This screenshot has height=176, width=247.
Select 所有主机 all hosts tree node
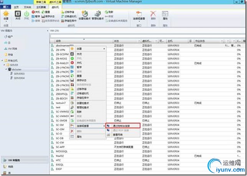pyautogui.click(x=11, y=61)
